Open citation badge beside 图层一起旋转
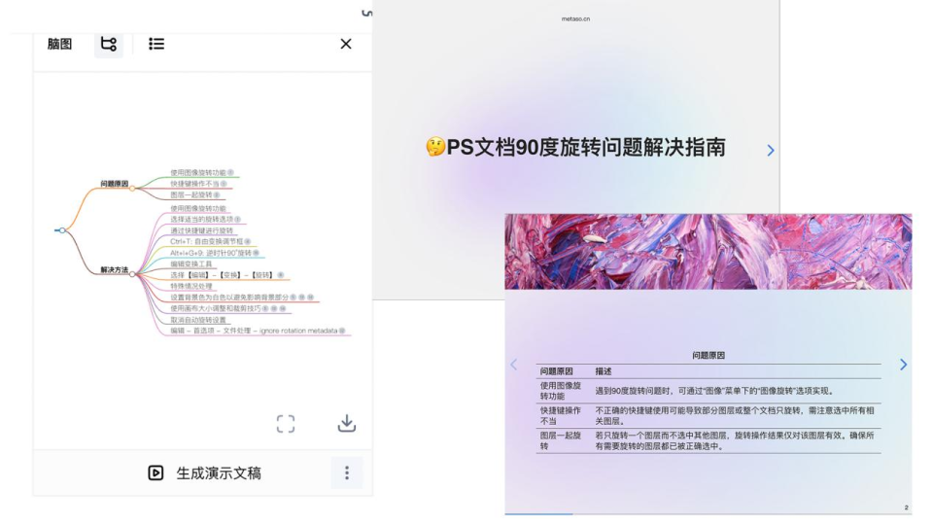Viewport: 933px width, 525px height. (x=217, y=195)
